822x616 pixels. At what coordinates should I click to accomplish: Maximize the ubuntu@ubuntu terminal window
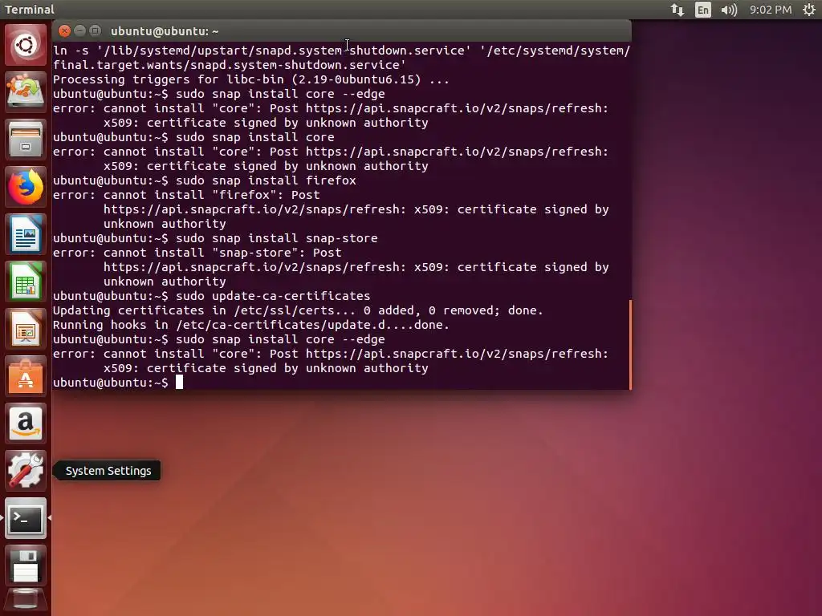pyautogui.click(x=95, y=31)
